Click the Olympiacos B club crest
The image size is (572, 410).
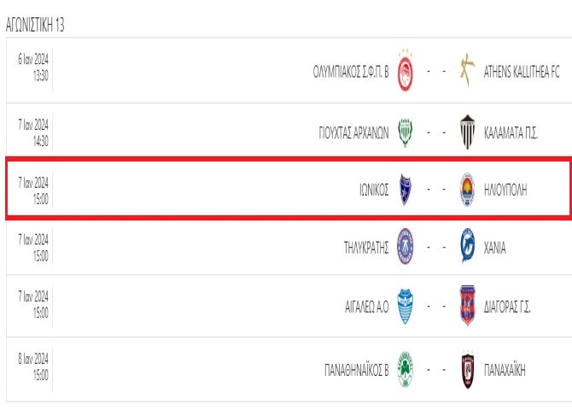click(405, 70)
